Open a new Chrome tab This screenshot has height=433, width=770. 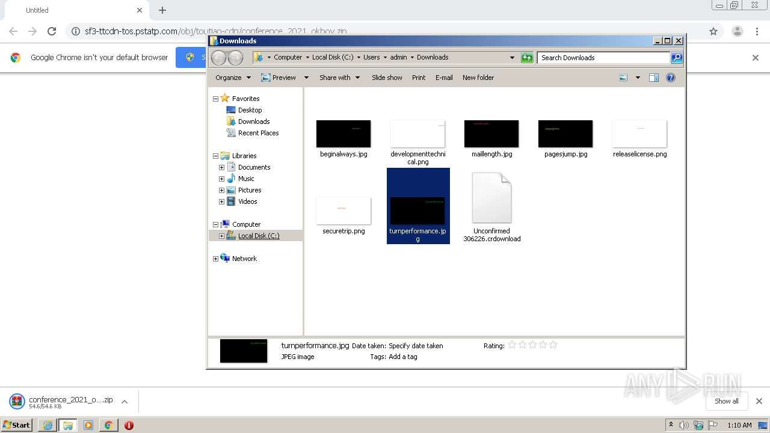(162, 10)
